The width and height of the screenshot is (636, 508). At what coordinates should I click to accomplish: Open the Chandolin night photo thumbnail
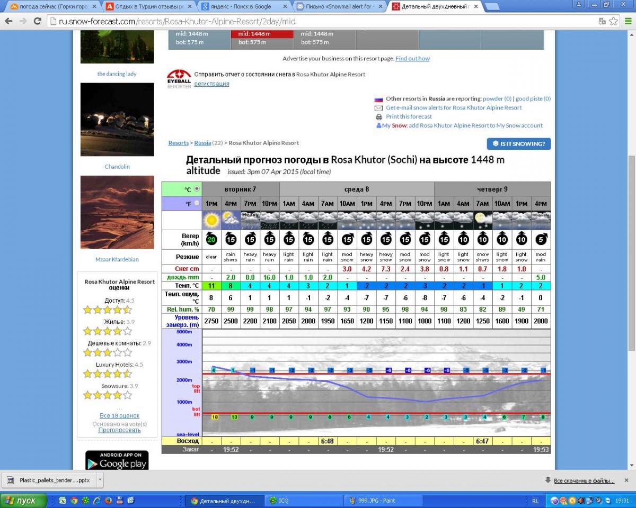(117, 120)
